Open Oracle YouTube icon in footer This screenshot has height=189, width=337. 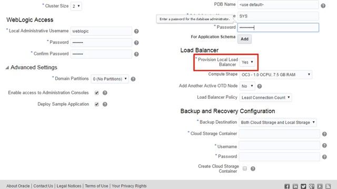320,186
